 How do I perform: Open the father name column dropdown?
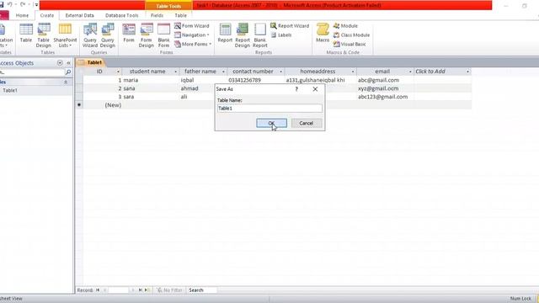tap(223, 72)
